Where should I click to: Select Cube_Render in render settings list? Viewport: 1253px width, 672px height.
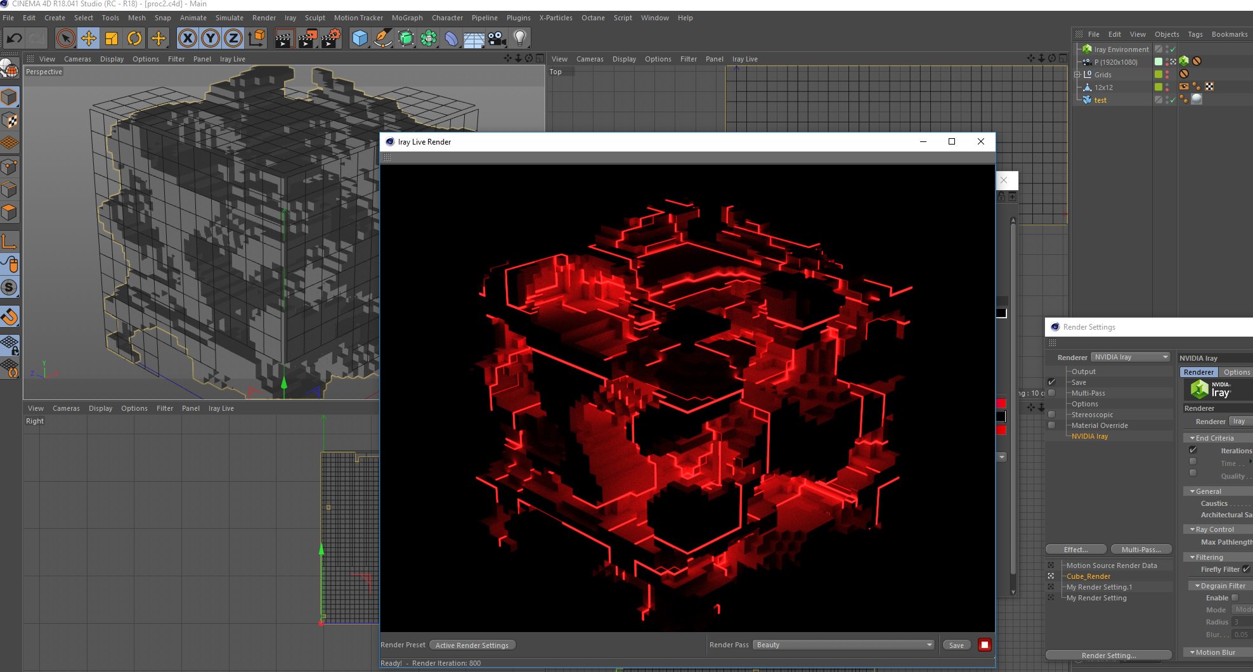[1088, 576]
